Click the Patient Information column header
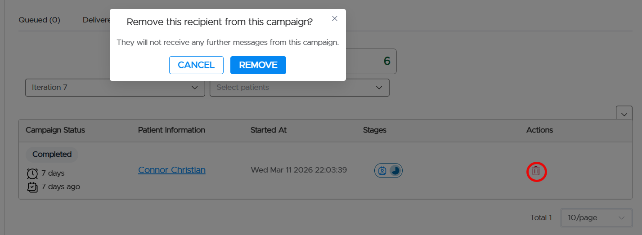This screenshot has height=235, width=642. [171, 130]
